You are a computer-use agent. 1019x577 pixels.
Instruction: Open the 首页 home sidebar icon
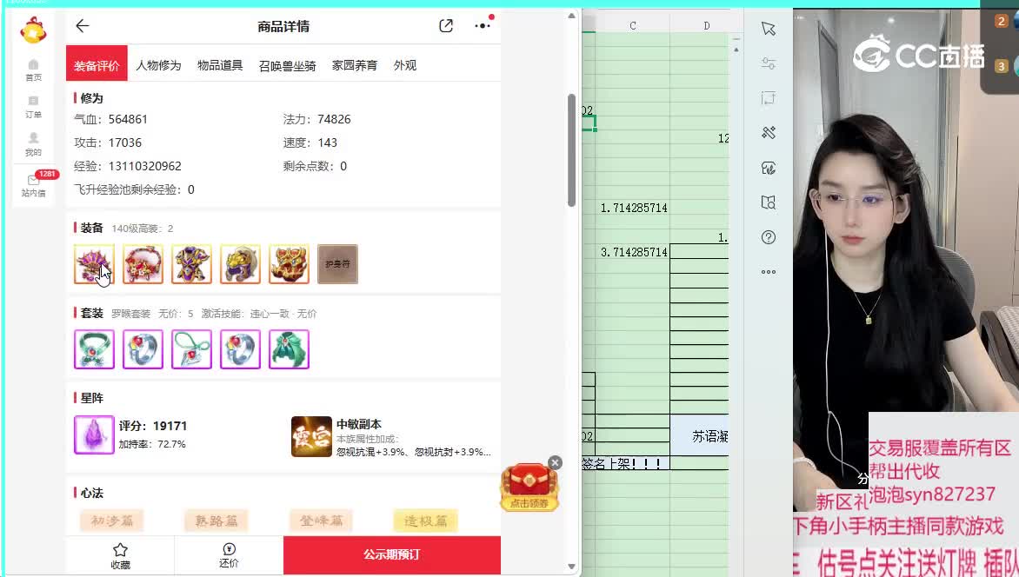click(33, 70)
